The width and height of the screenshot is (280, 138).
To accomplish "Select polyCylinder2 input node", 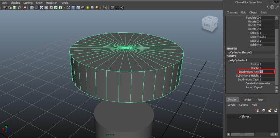I will 238,60.
